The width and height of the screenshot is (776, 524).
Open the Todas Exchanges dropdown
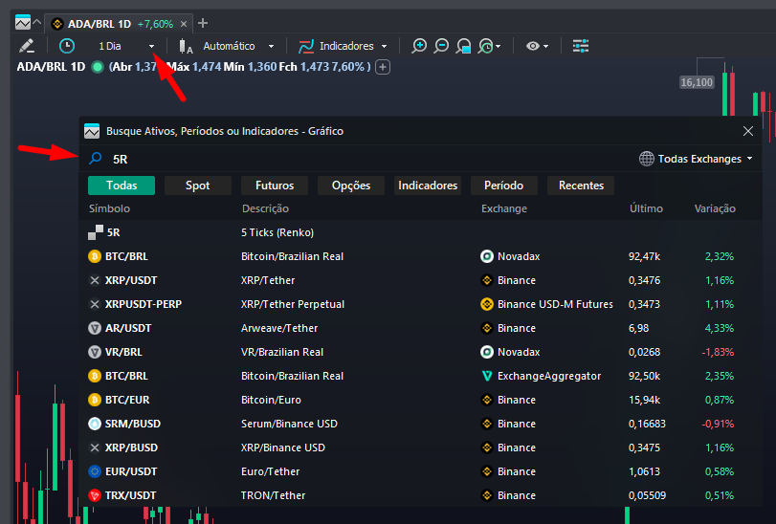[x=696, y=159]
